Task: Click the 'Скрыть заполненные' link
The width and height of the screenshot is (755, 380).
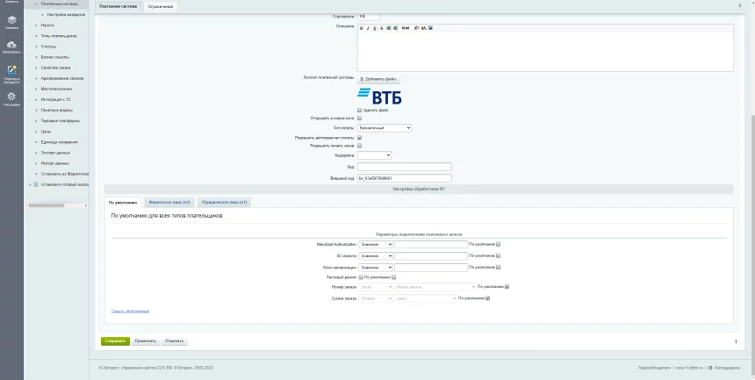Action: (x=130, y=311)
